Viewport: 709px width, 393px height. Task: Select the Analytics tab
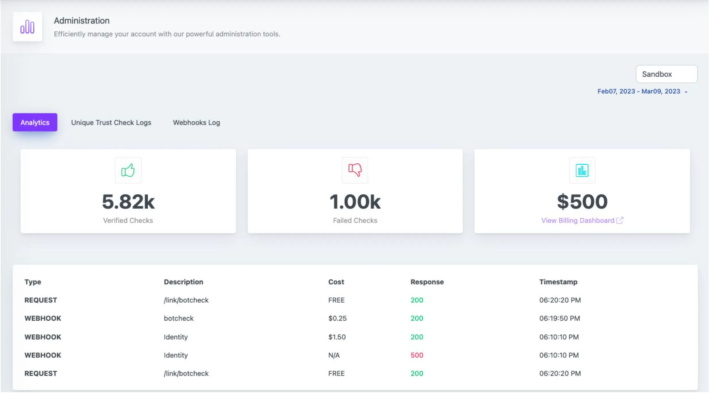pyautogui.click(x=35, y=122)
